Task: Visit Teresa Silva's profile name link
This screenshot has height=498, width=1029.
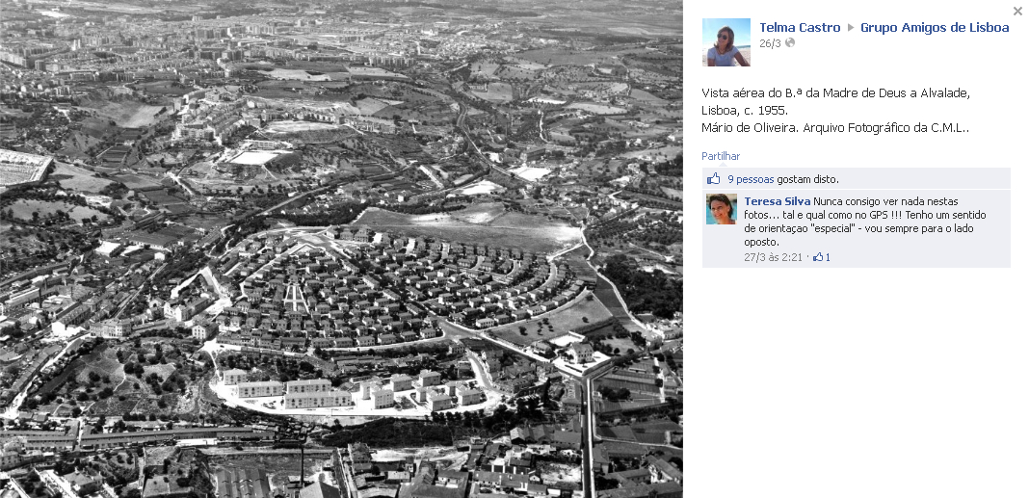Action: pyautogui.click(x=777, y=201)
